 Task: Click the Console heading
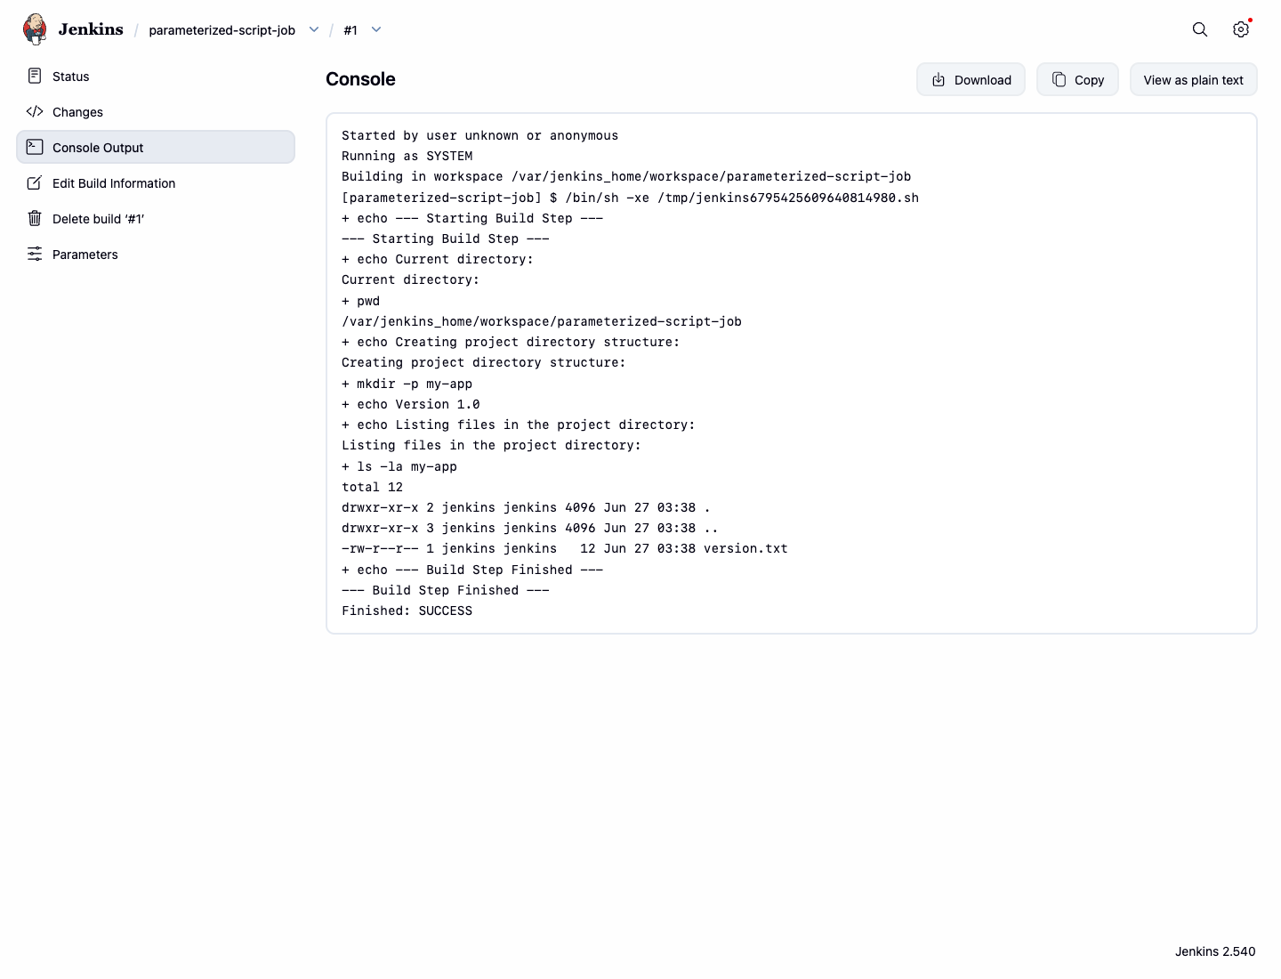click(360, 79)
